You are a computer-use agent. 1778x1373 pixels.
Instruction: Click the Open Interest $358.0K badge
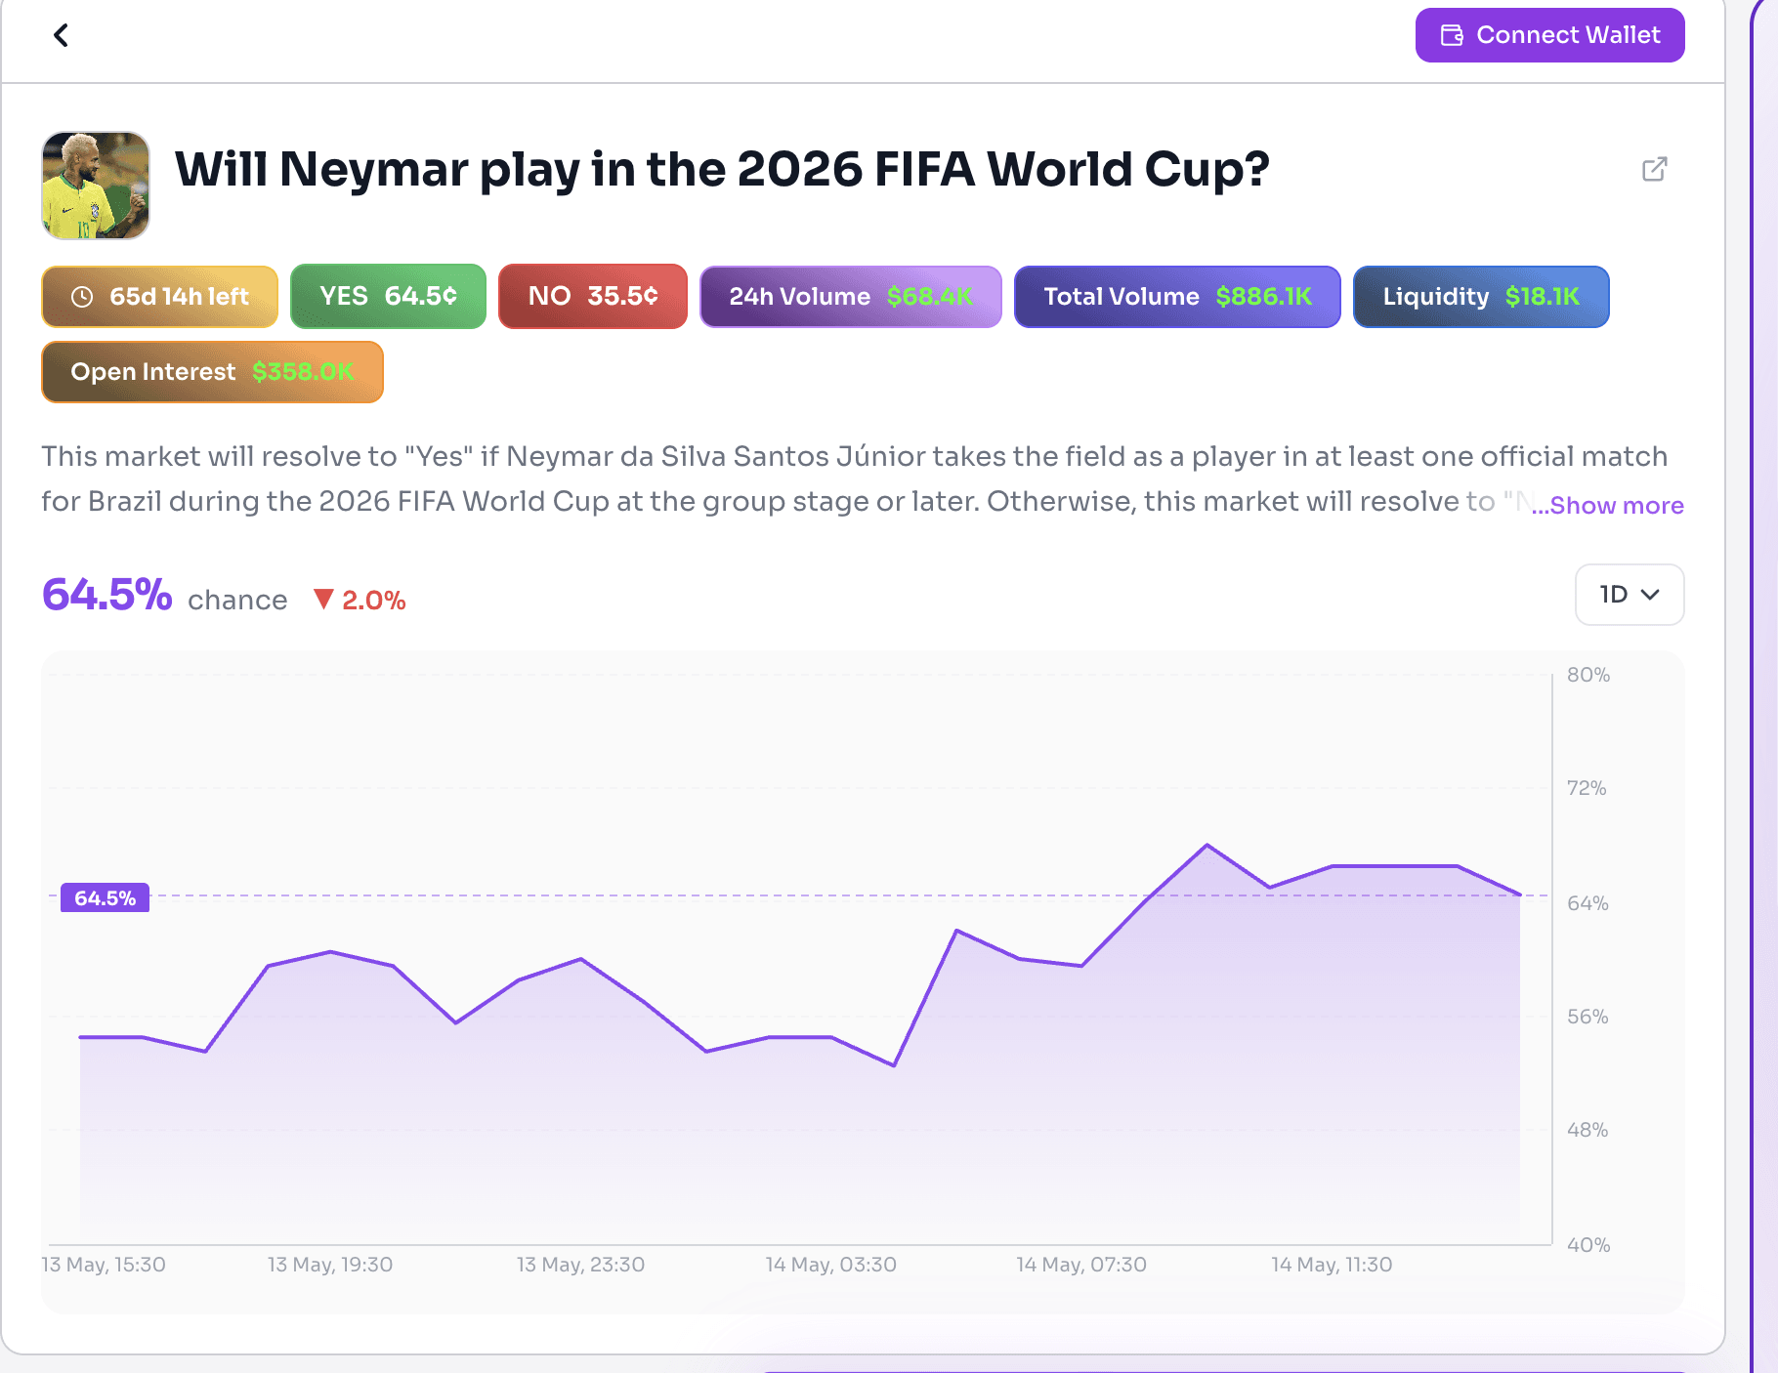pyautogui.click(x=213, y=372)
